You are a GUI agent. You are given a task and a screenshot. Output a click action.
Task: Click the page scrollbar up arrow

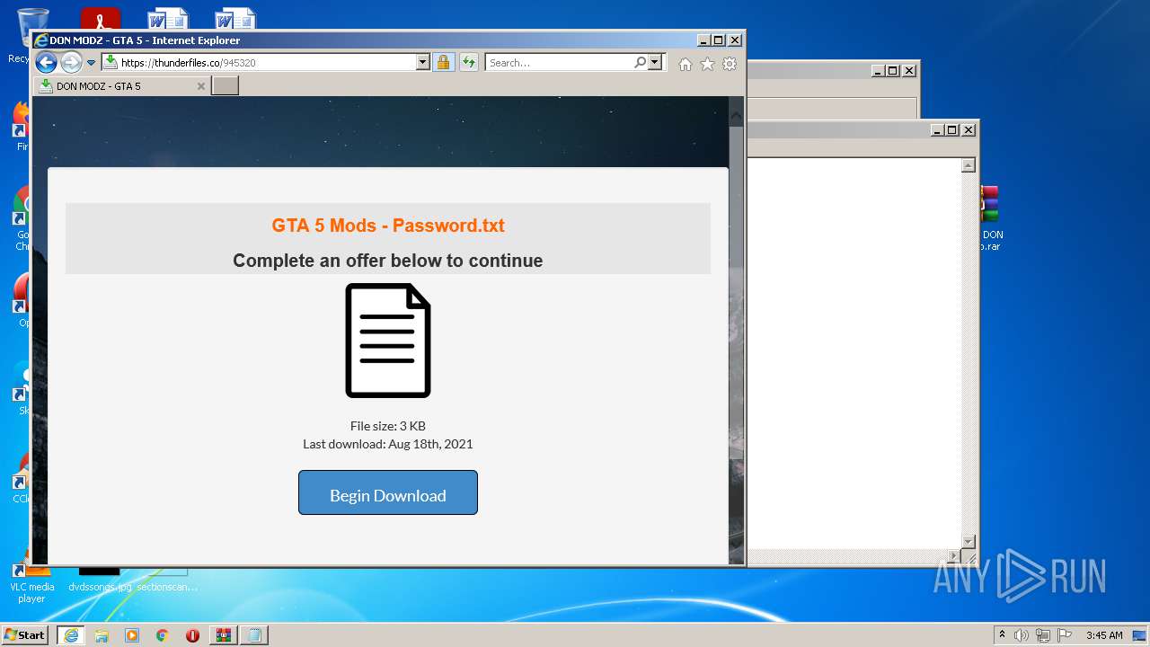click(736, 115)
